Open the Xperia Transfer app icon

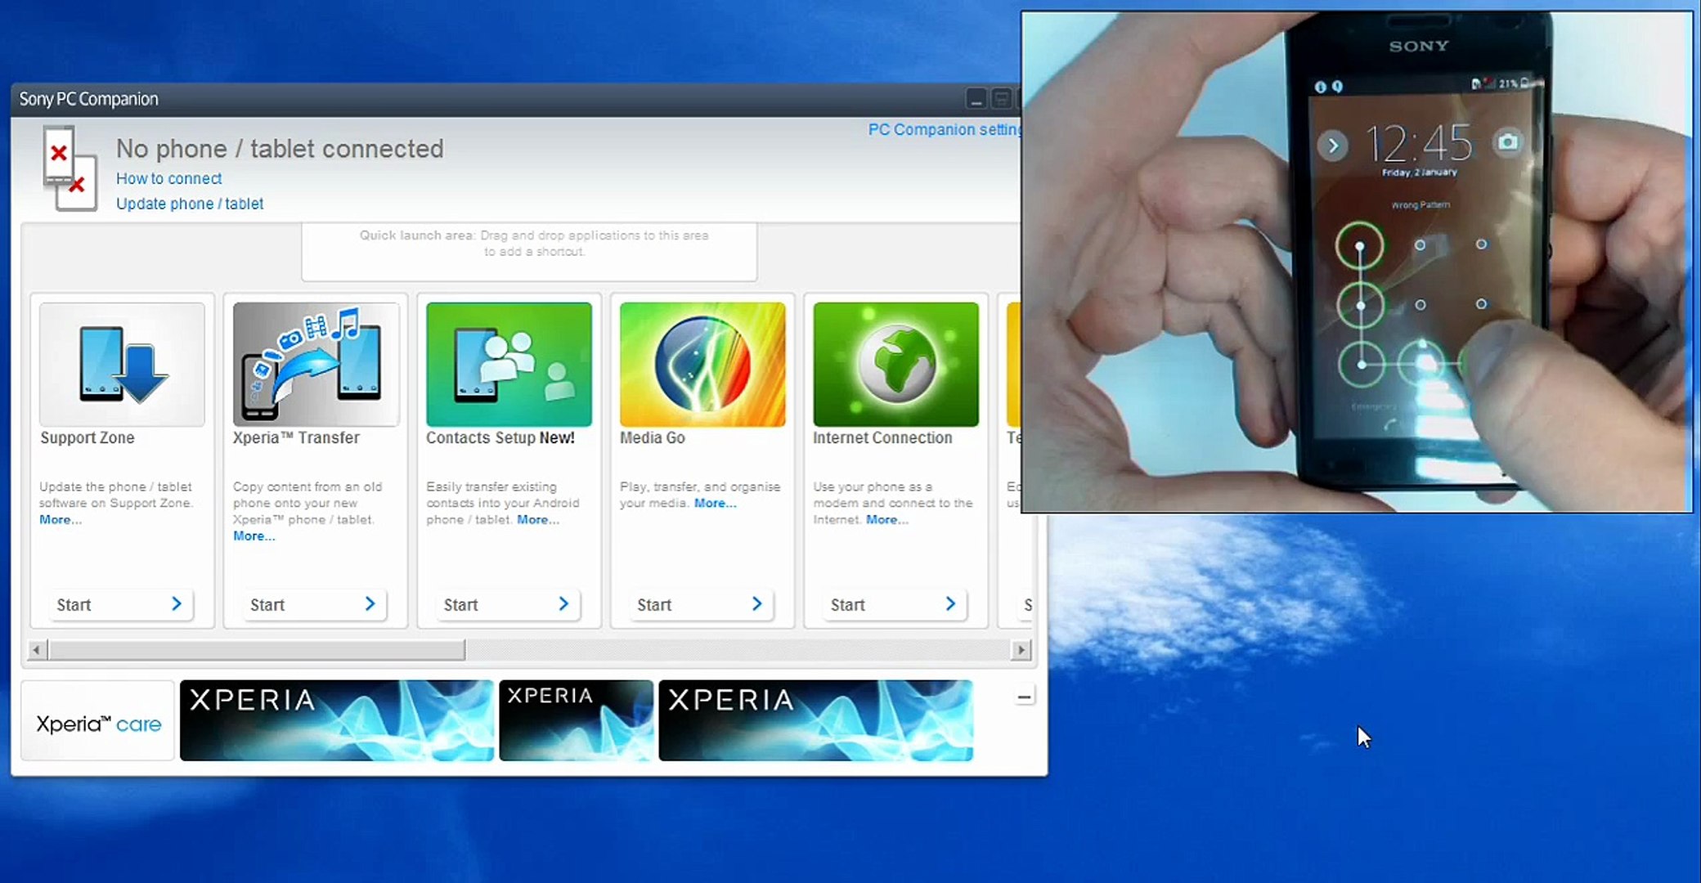(x=316, y=365)
